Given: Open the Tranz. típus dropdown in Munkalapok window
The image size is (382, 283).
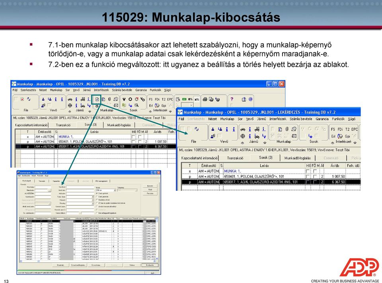Looking at the screenshot, I should point(93,197).
